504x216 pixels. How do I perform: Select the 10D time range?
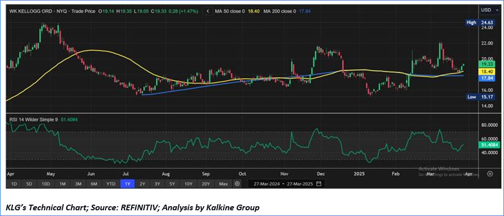(x=46, y=184)
